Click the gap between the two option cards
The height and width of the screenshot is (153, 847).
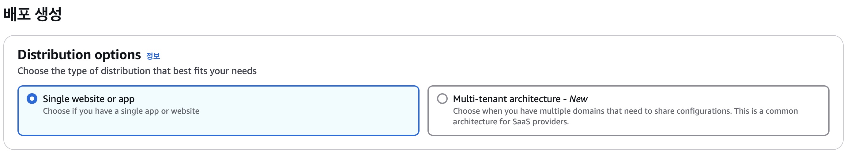423,111
